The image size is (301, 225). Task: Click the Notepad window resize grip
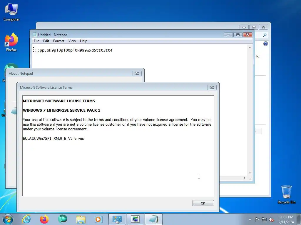coord(250,178)
